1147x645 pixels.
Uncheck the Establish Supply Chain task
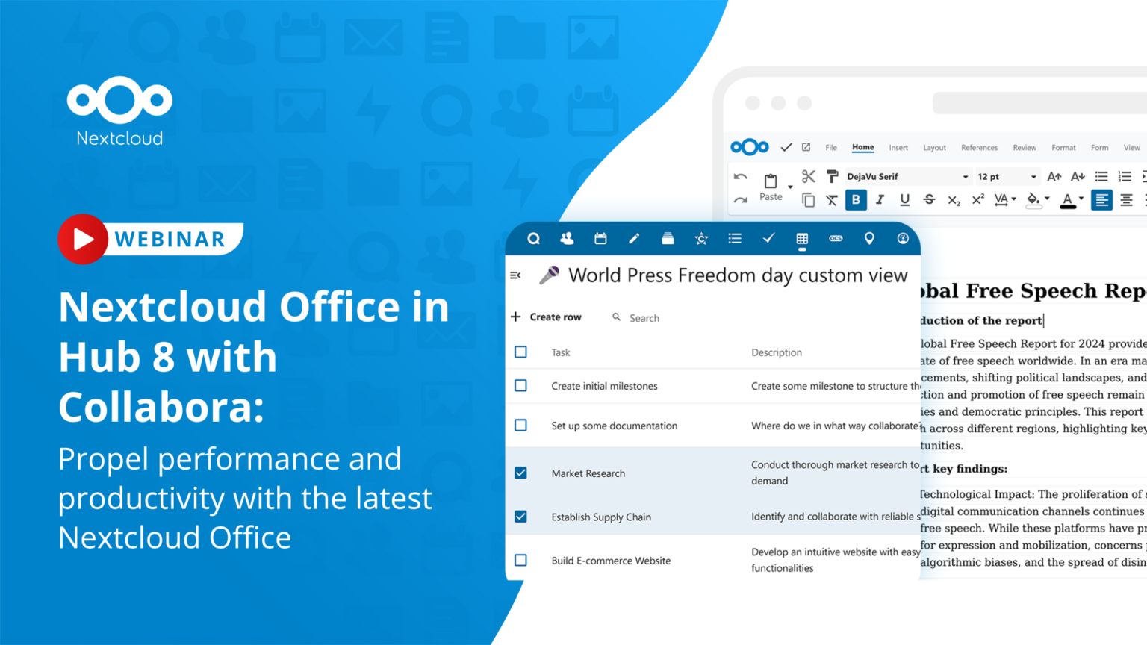tap(520, 516)
